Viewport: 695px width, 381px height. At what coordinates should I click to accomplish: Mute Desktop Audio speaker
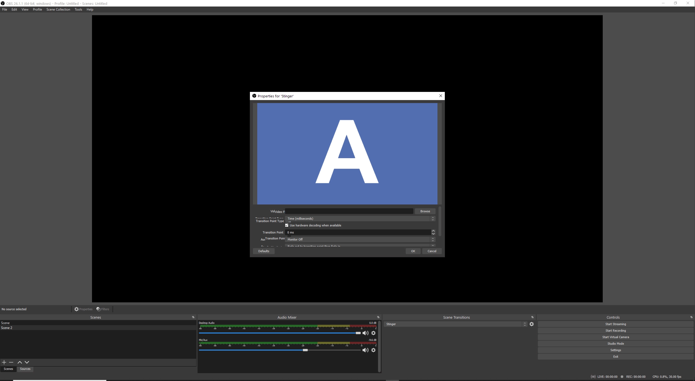[365, 333]
